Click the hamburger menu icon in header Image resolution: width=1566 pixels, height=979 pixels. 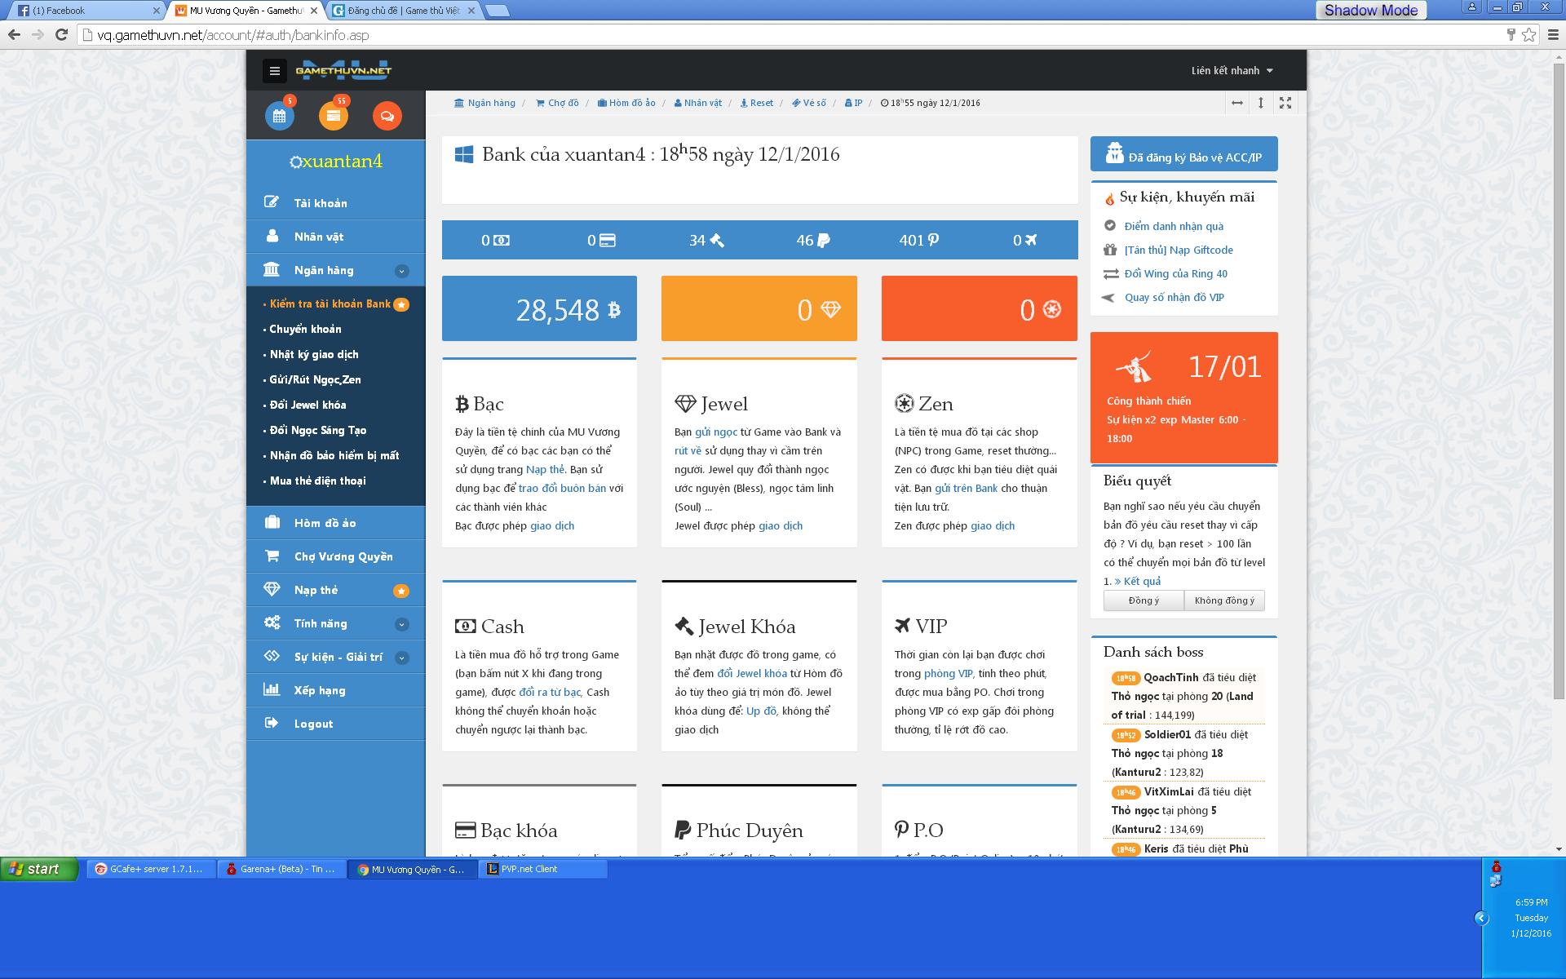(274, 71)
